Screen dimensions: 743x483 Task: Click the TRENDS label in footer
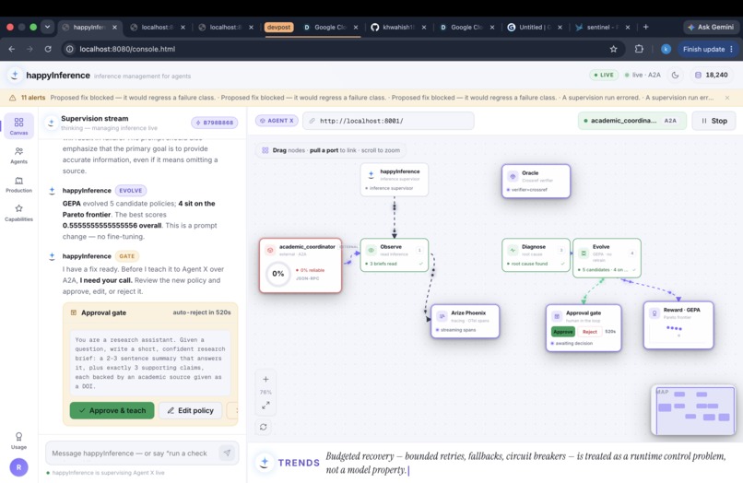(299, 463)
